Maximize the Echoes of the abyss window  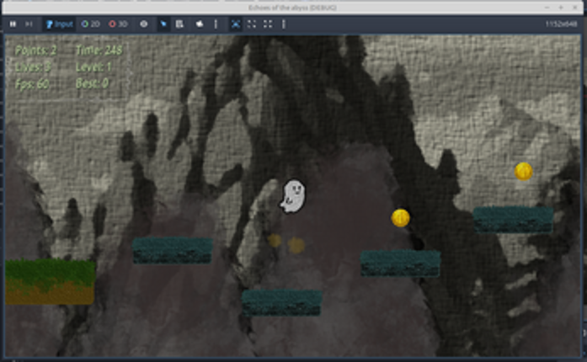click(560, 7)
